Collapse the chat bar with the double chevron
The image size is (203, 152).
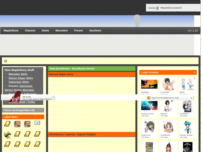coord(192,98)
